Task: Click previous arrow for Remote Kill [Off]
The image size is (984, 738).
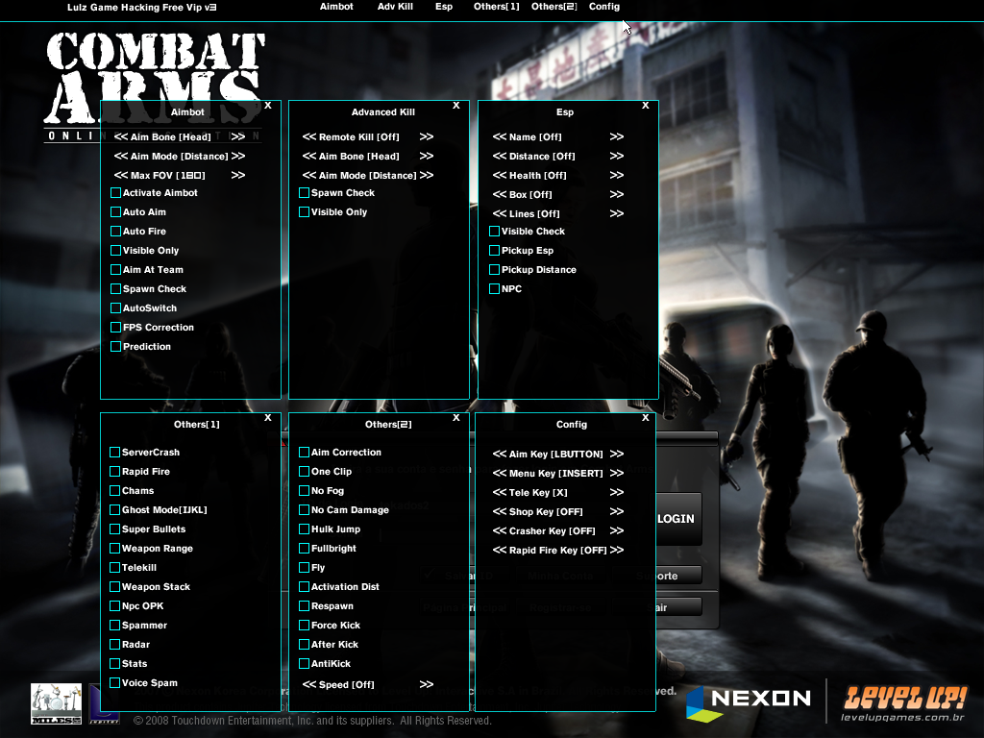Action: point(309,136)
